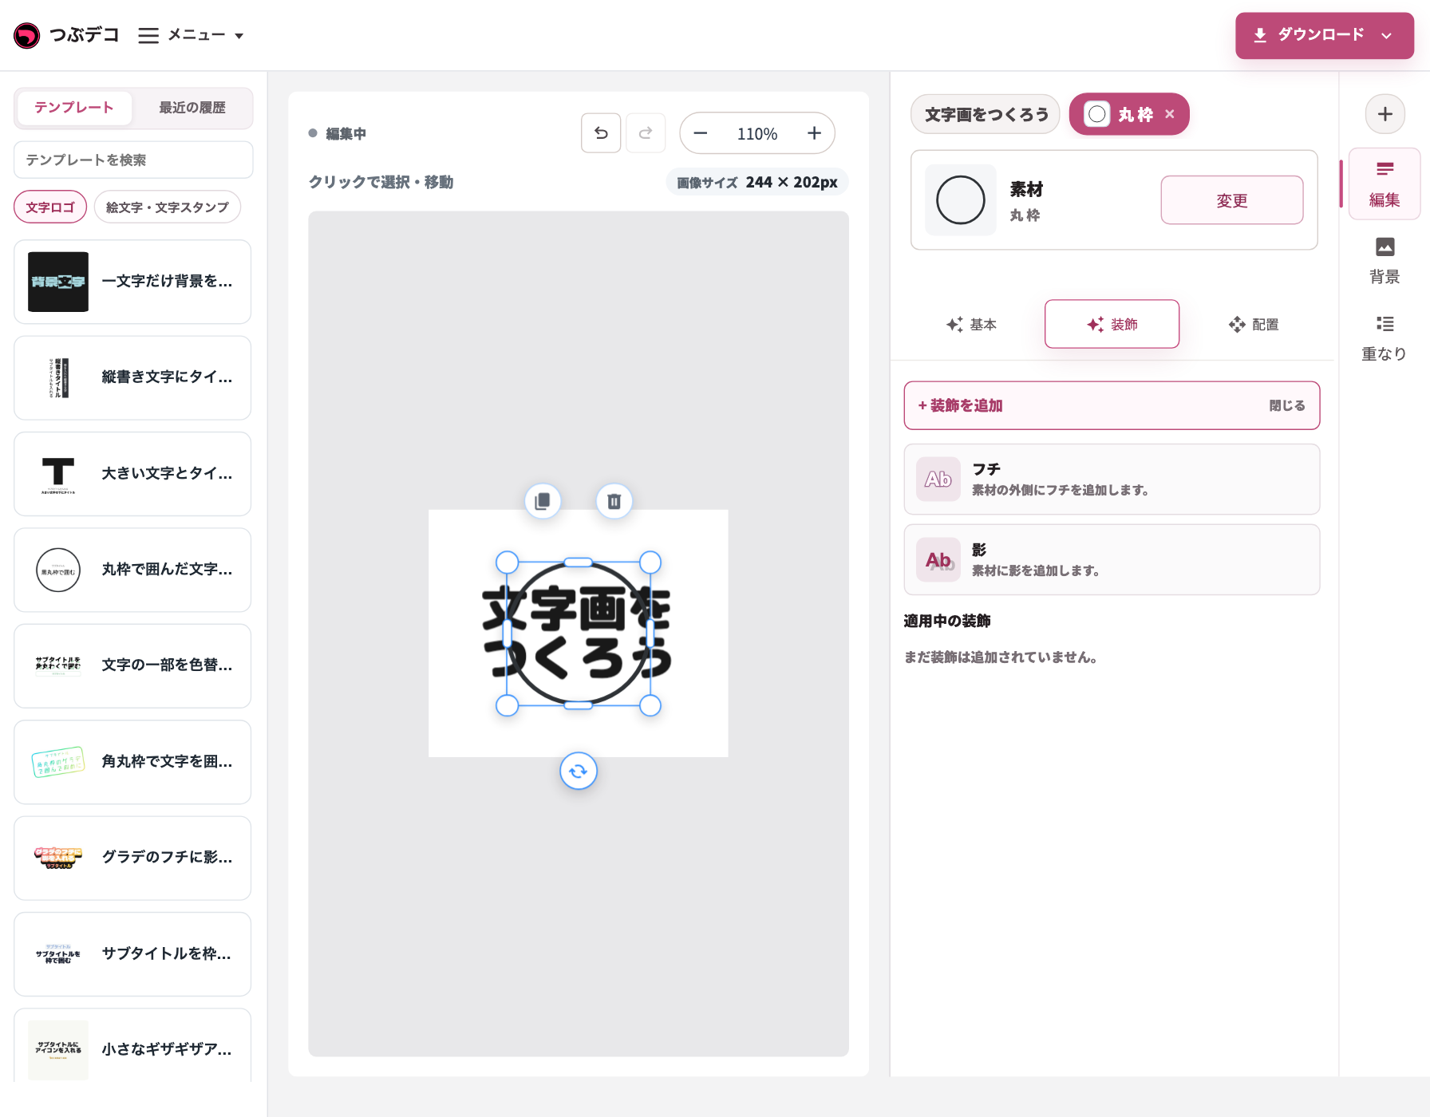
Task: Choose the 大きい文字とタイ template
Action: click(x=132, y=474)
